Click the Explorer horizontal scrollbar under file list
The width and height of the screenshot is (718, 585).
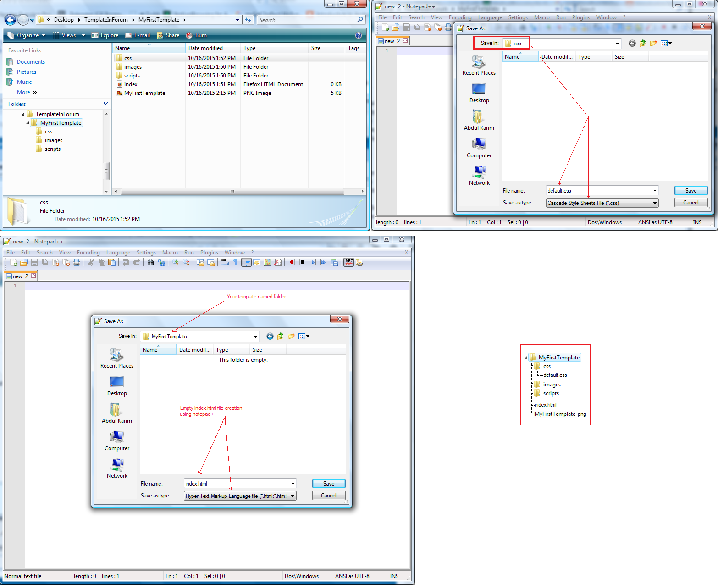pos(232,192)
